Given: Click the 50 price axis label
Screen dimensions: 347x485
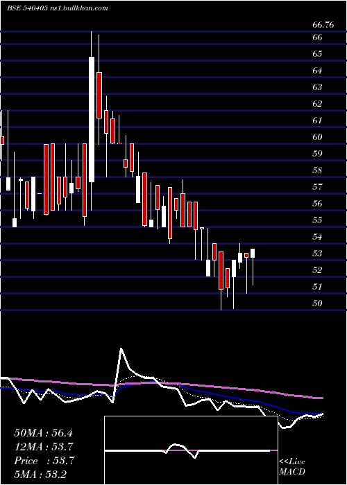Looking at the screenshot, I should [x=318, y=303].
